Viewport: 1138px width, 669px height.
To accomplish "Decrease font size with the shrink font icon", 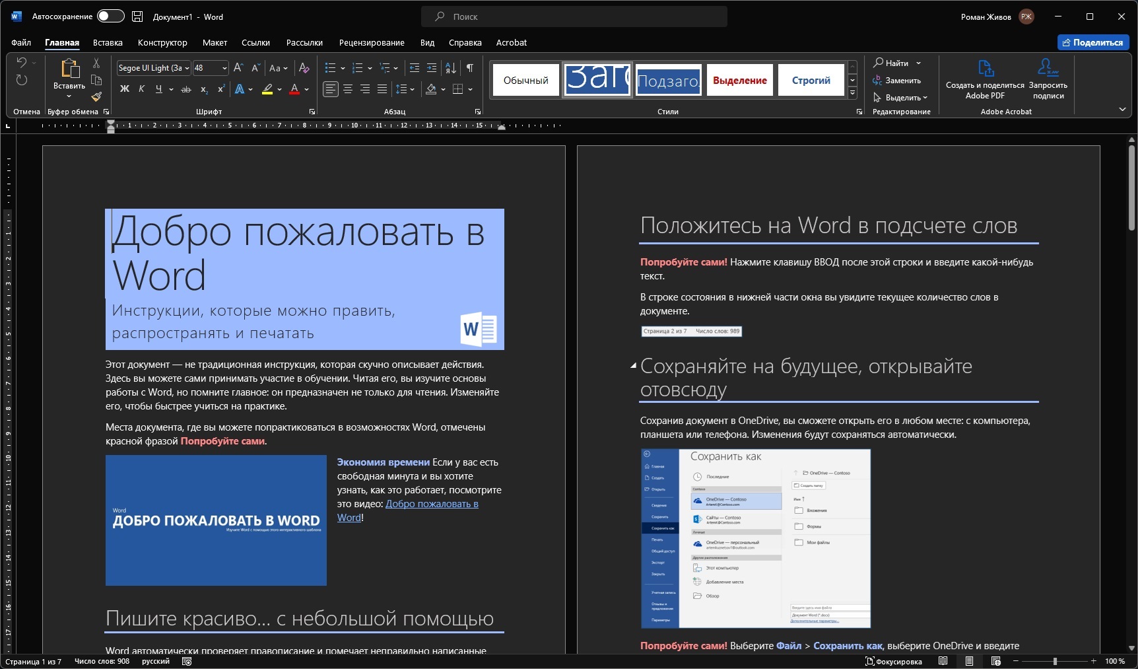I will (255, 68).
